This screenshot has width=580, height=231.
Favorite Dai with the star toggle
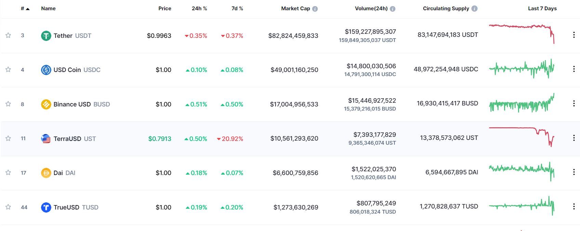point(8,173)
